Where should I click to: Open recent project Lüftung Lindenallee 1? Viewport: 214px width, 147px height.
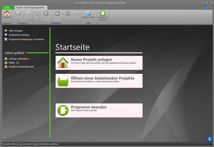(x=19, y=59)
